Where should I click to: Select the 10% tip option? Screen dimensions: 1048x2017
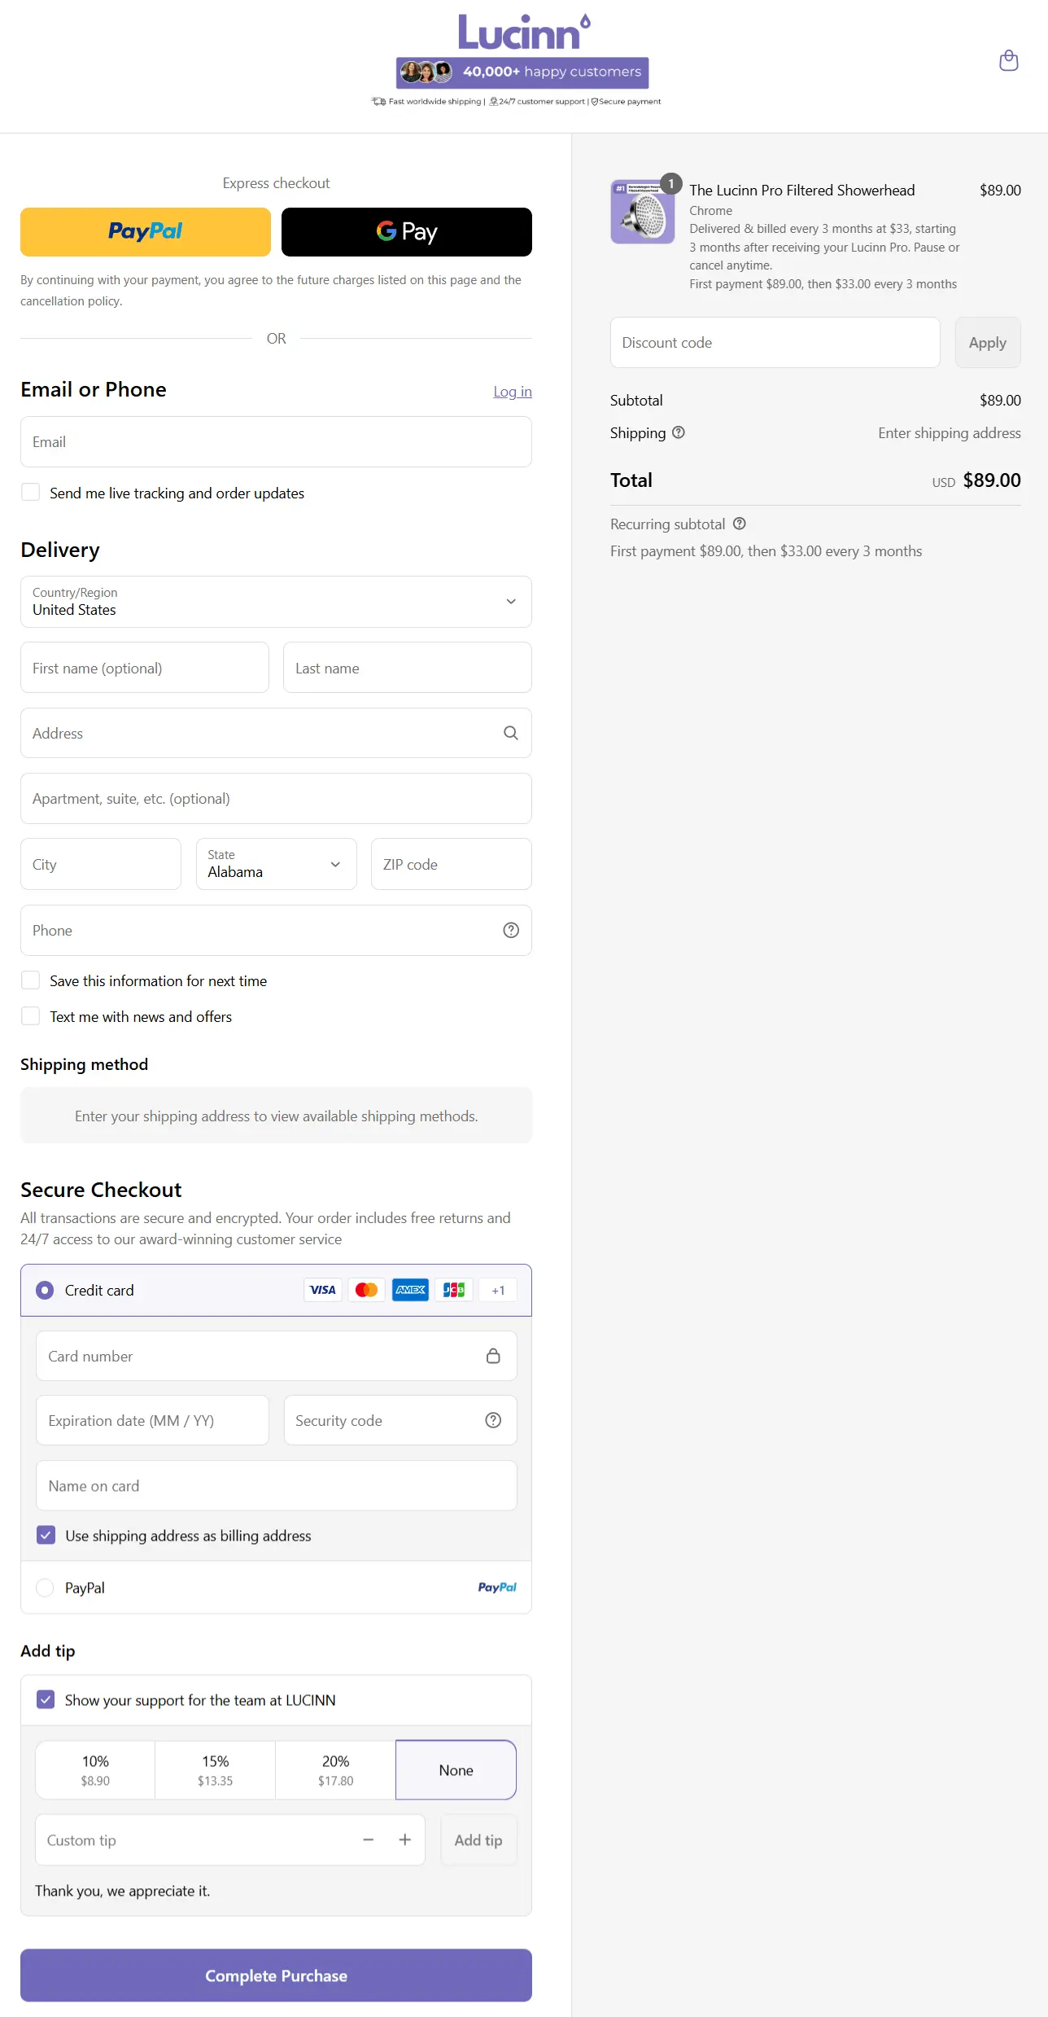95,1769
